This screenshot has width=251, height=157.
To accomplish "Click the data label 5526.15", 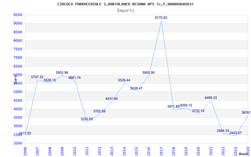I will click(50, 80).
